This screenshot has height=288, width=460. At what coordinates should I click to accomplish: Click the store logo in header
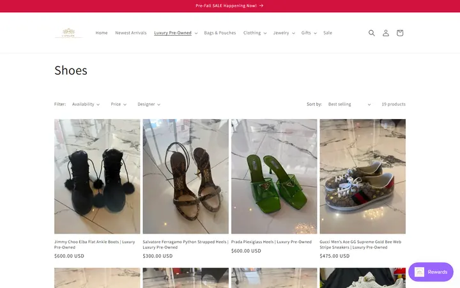tap(68, 33)
